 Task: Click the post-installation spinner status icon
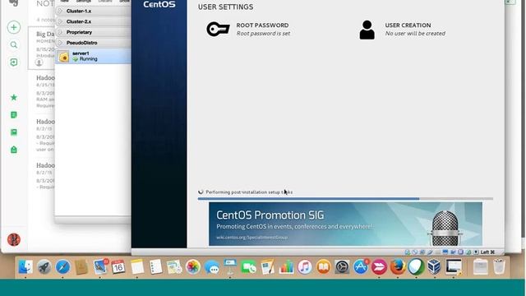[201, 192]
